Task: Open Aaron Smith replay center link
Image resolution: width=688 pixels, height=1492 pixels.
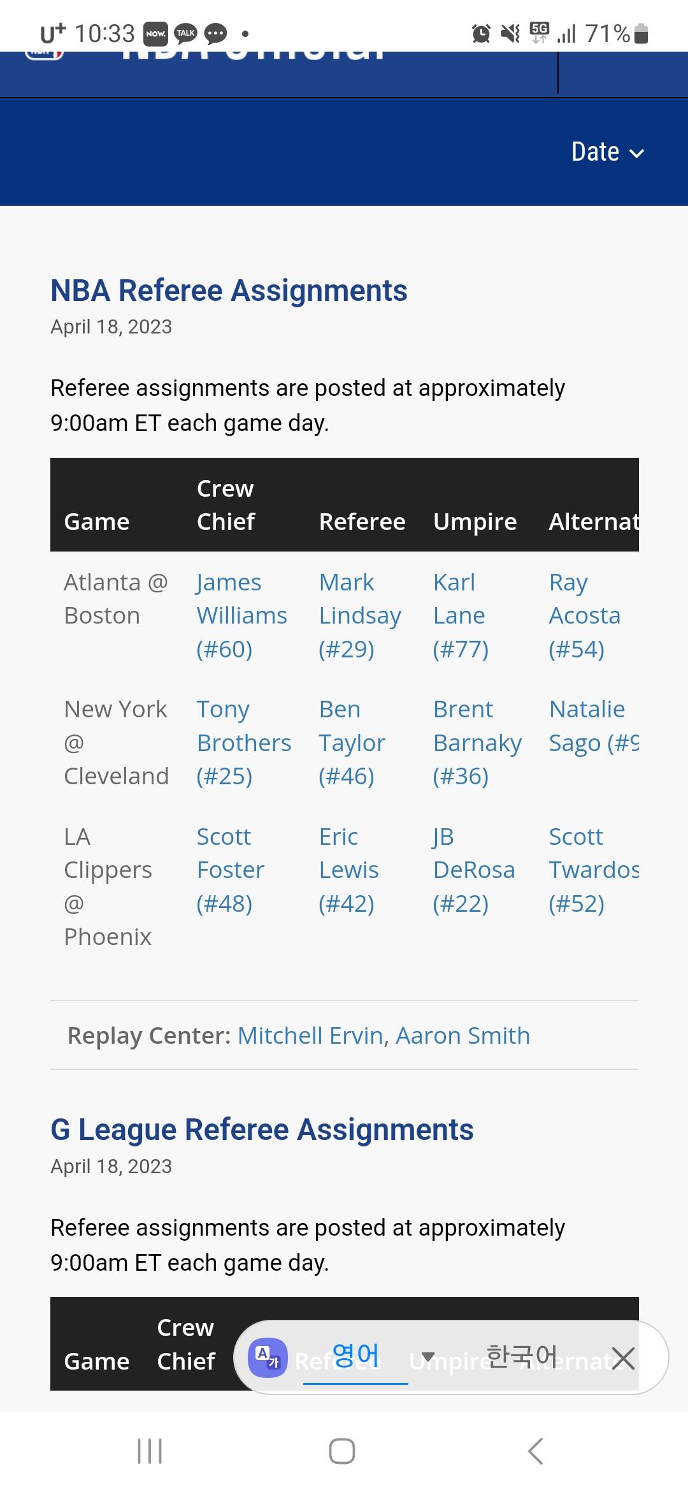Action: (462, 1035)
